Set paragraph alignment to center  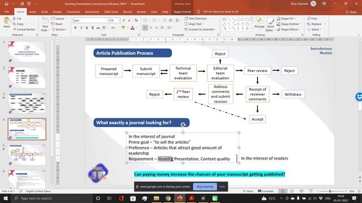pos(151,28)
